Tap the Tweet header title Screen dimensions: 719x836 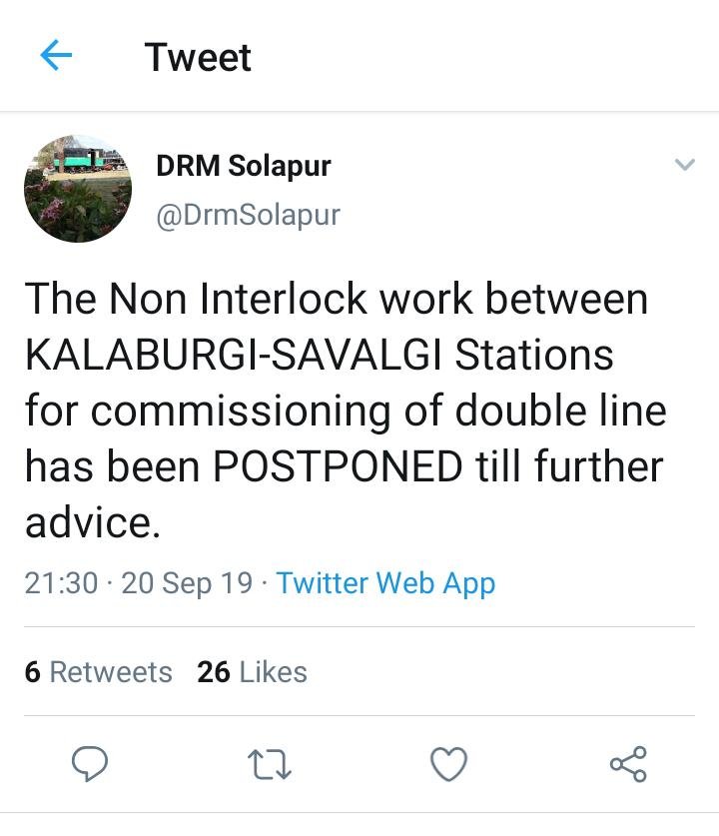pos(198,57)
